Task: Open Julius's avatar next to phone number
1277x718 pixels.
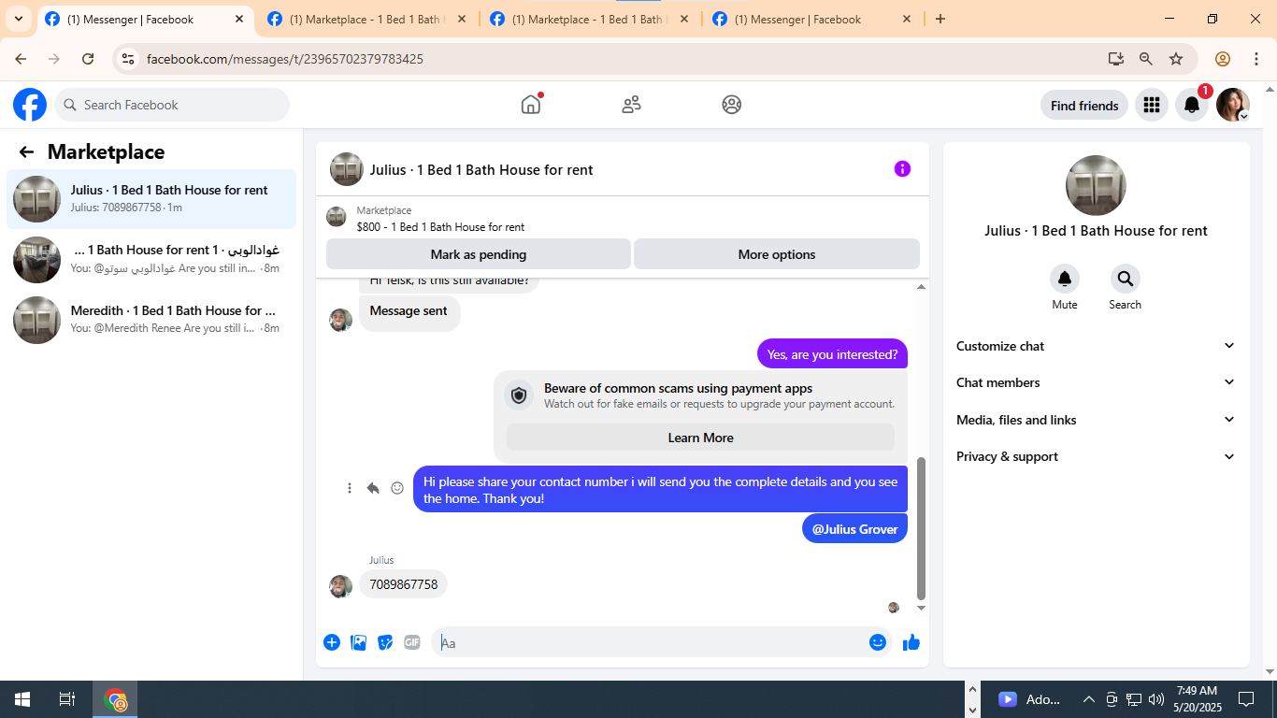Action: (x=341, y=586)
